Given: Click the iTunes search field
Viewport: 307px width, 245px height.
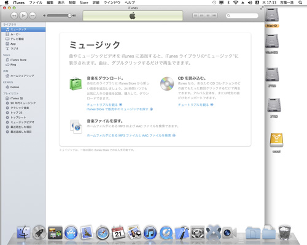Looking at the screenshot, I should (x=242, y=15).
